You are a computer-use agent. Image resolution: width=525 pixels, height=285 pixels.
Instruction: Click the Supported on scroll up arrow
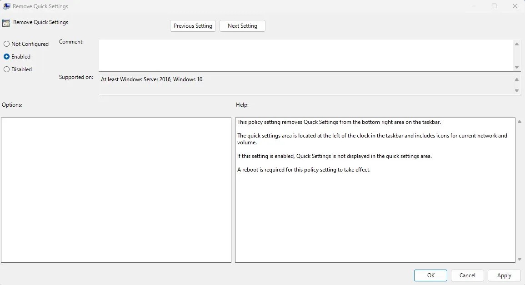517,79
